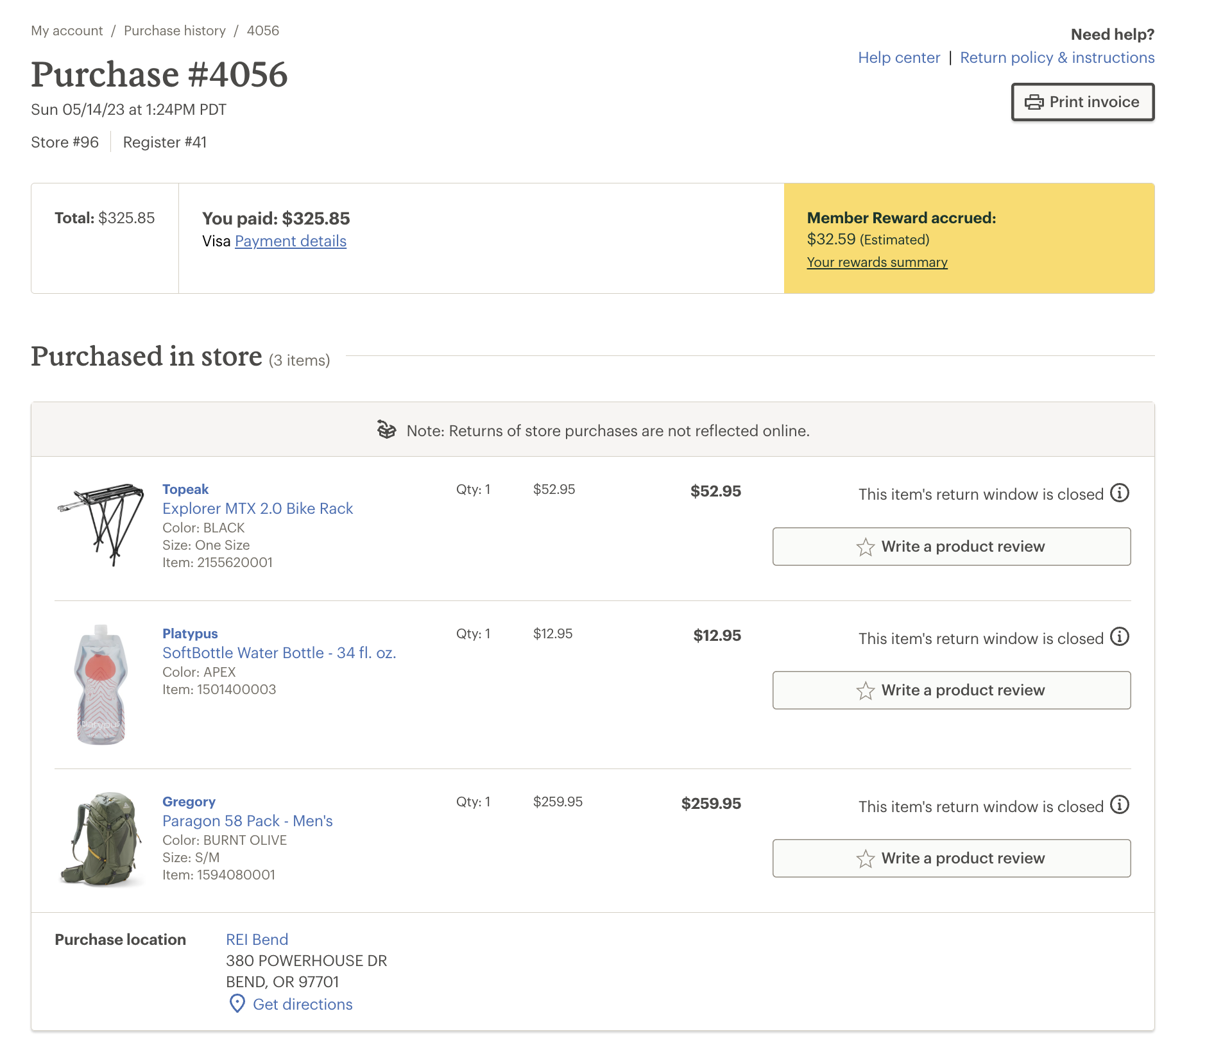Click info icon for Gregory pack return
Screen dimensions: 1223x1061
pos(1120,805)
